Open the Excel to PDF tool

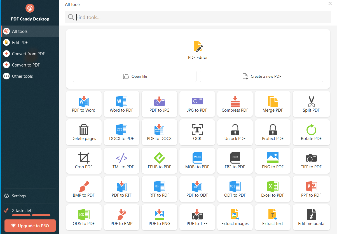(273, 189)
